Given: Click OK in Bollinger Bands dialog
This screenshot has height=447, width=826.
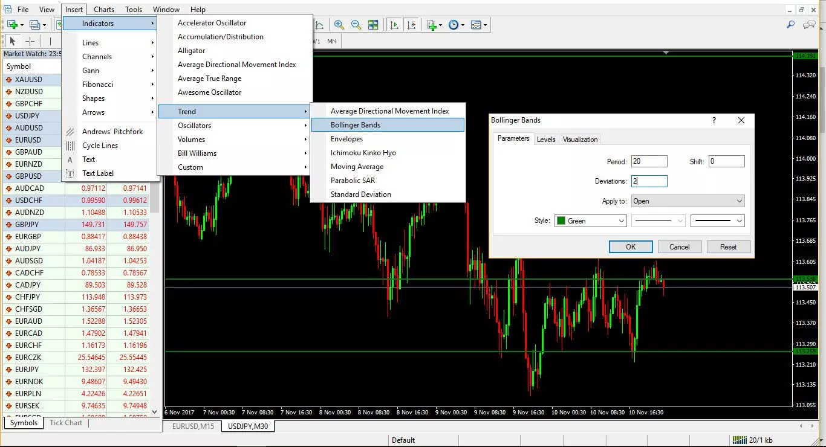Looking at the screenshot, I should [631, 246].
